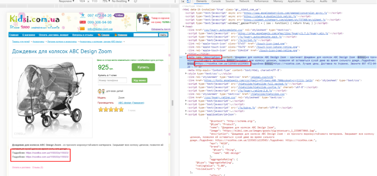Click the Номер телефона input field
The height and width of the screenshot is (176, 377).
click(x=112, y=80)
